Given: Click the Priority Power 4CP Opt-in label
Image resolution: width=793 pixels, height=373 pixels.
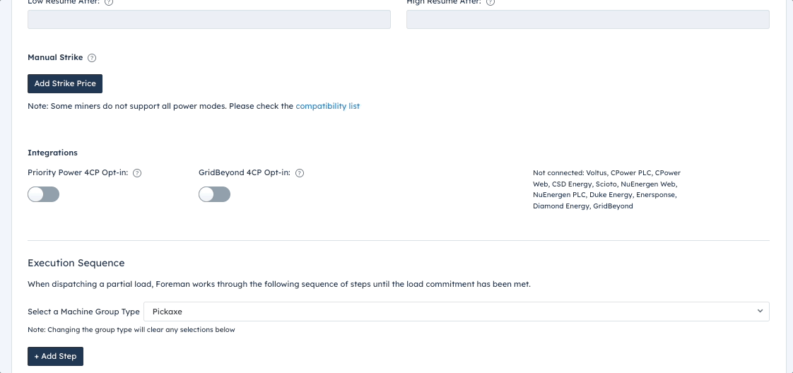Looking at the screenshot, I should (x=78, y=173).
